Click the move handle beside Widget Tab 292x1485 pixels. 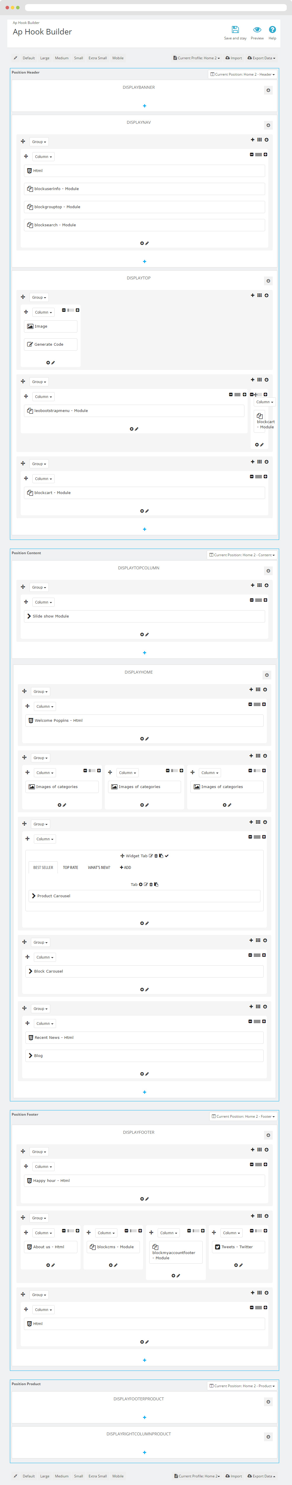122,855
